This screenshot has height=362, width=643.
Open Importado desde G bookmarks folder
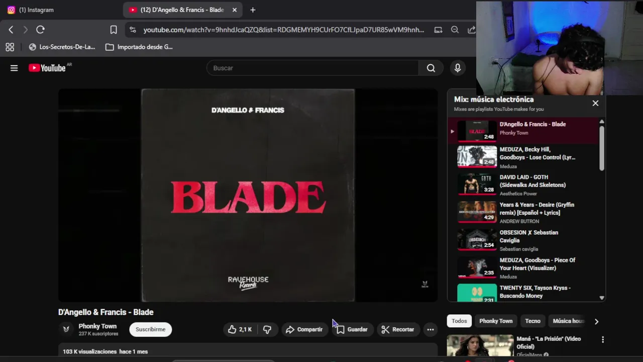click(x=139, y=47)
